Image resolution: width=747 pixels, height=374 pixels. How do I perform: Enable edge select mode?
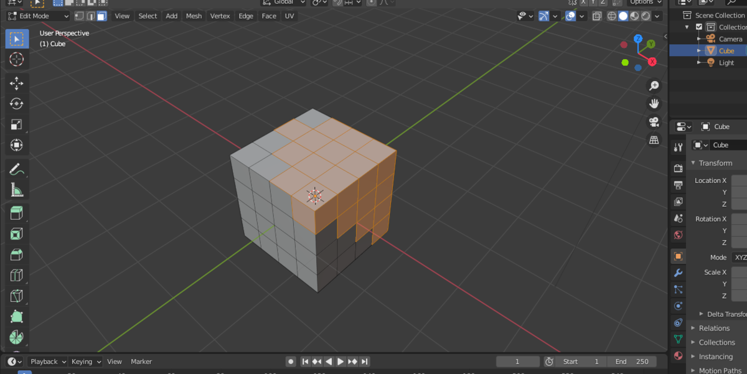click(x=90, y=16)
